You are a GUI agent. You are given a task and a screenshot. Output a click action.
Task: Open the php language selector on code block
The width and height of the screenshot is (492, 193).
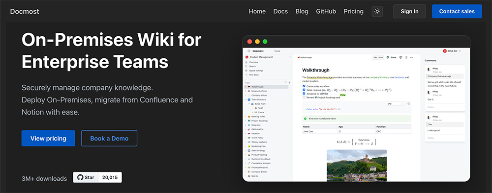pos(395,104)
